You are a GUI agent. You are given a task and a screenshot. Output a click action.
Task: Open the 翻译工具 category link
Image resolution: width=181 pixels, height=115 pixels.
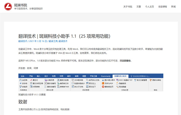coord(53,41)
